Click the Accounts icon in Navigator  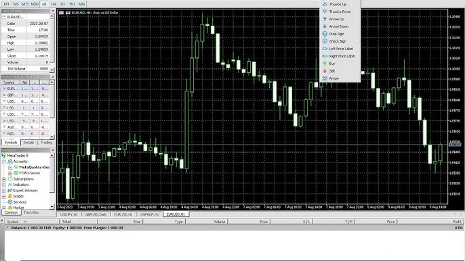[x=10, y=162]
